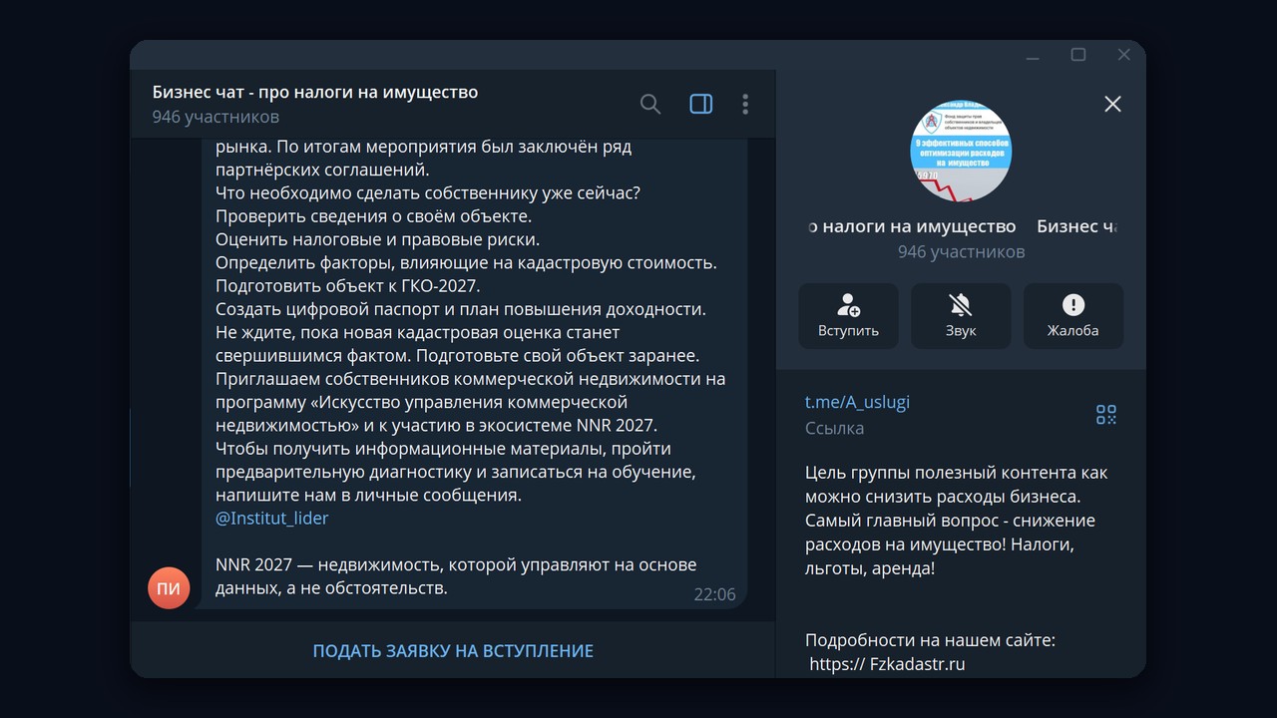Open the @Institut_lider mention

coord(271,519)
